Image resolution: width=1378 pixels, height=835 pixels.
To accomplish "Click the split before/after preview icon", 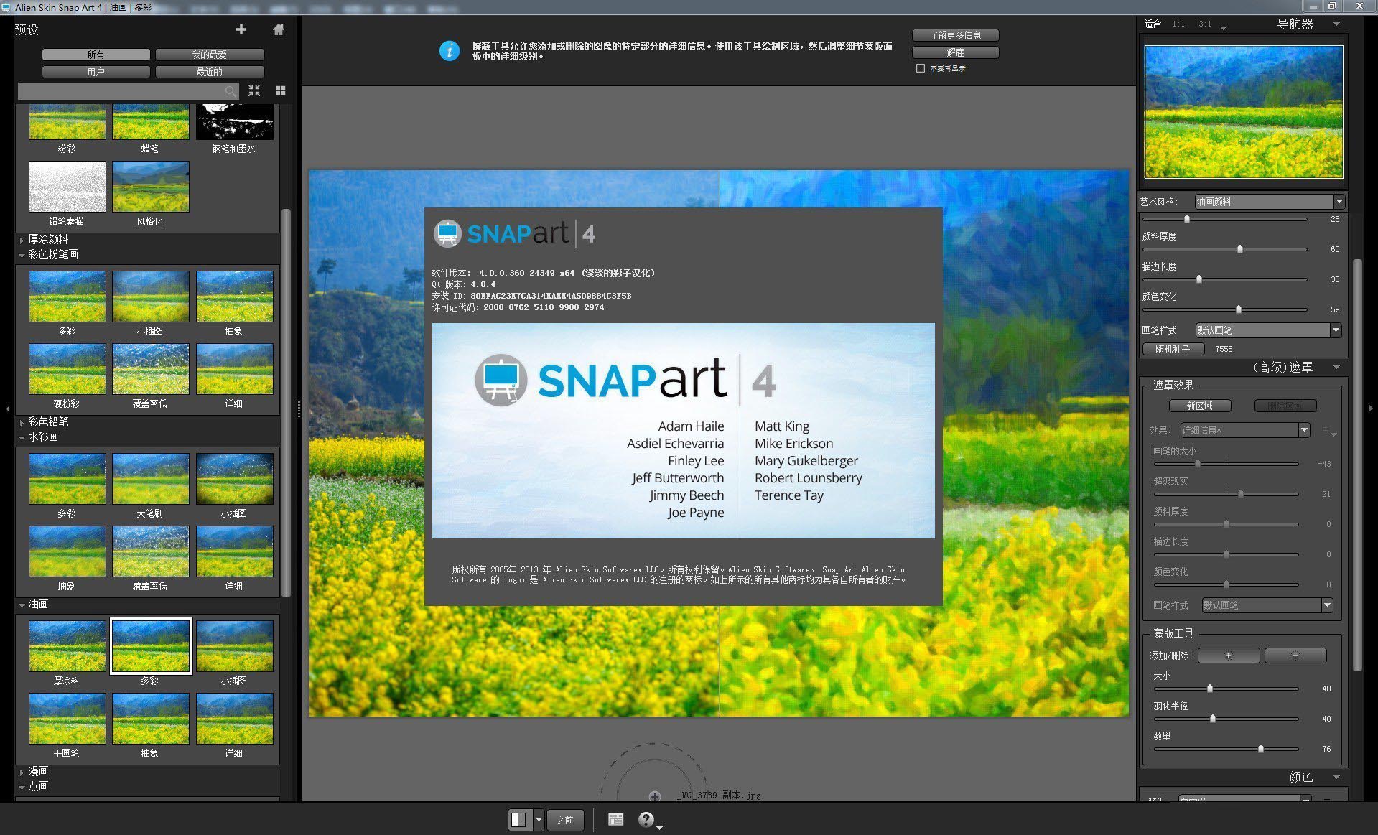I will 519,819.
